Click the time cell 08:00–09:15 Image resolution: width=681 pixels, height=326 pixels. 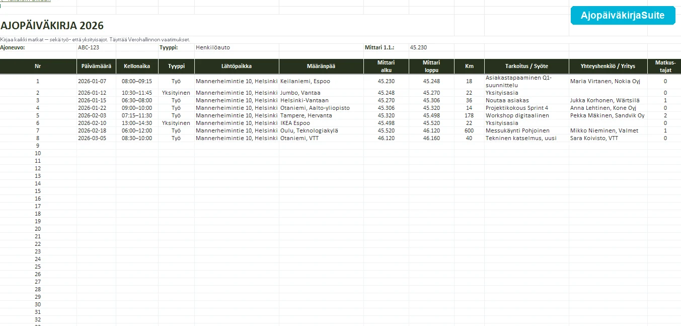(137, 81)
